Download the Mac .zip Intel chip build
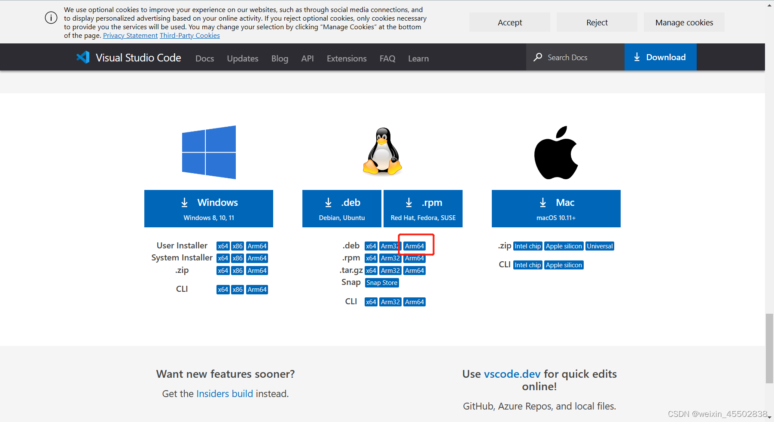Viewport: 774px width, 422px height. (528, 246)
